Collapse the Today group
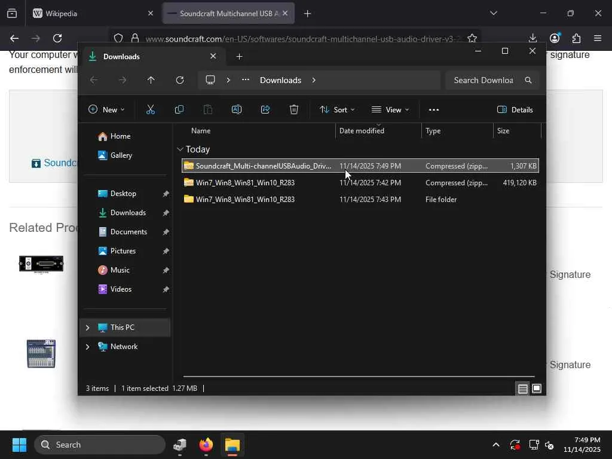This screenshot has height=459, width=612. (x=180, y=149)
